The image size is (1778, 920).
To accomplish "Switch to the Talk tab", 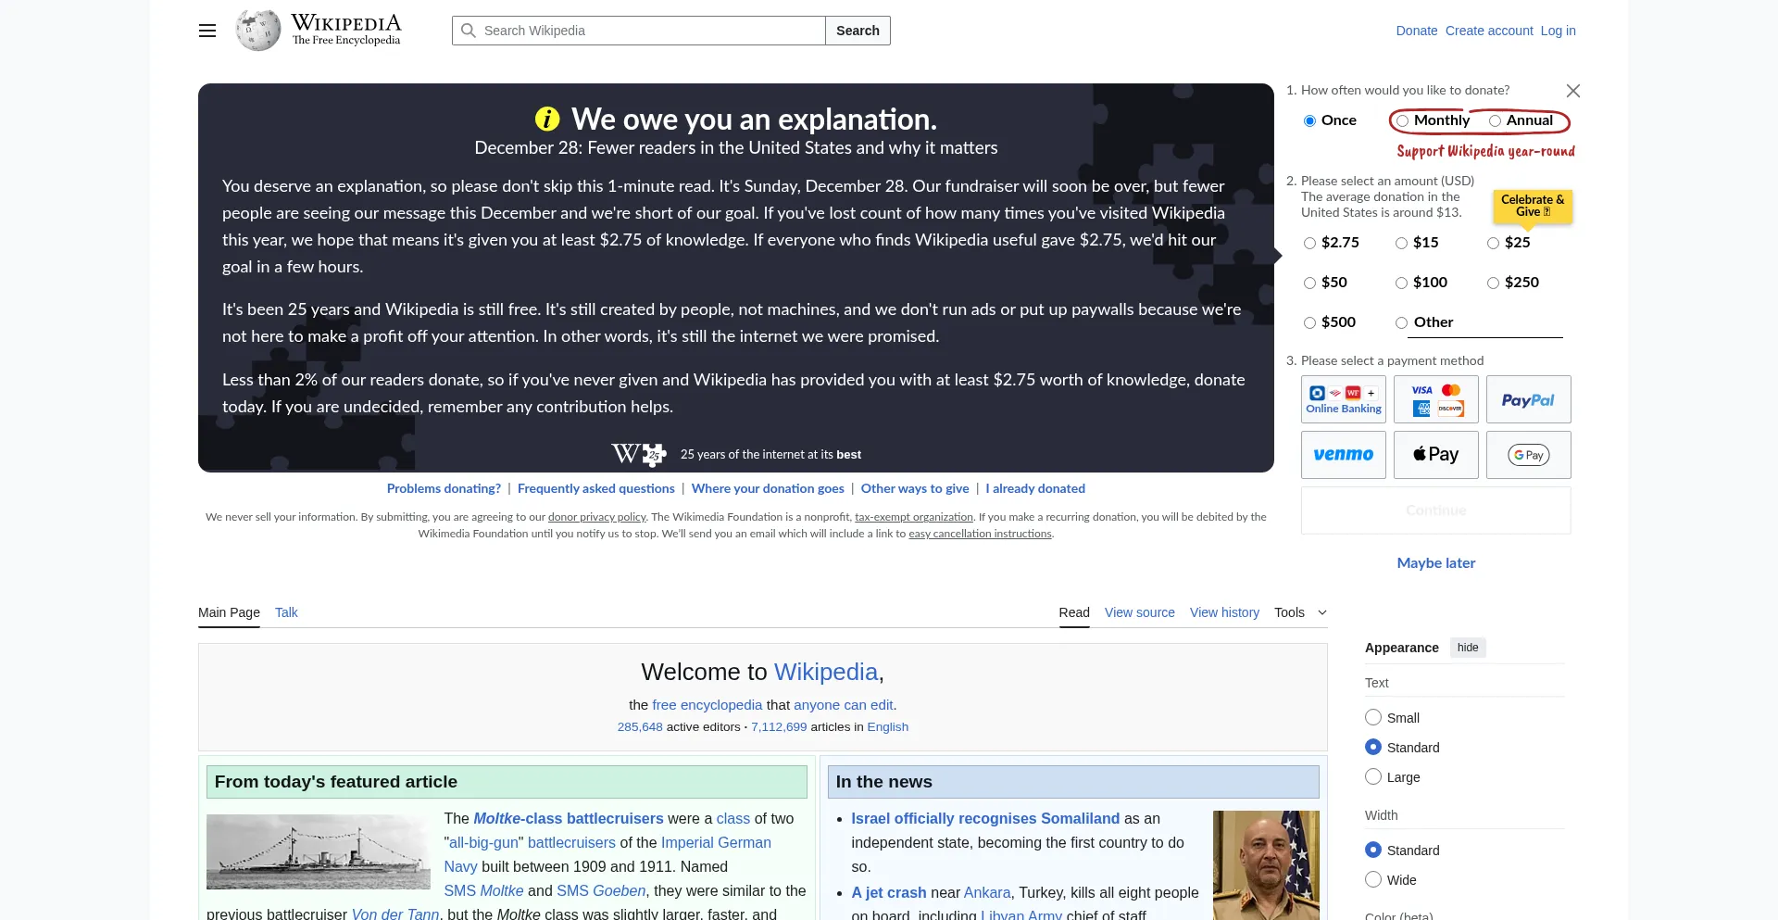I will point(286,612).
